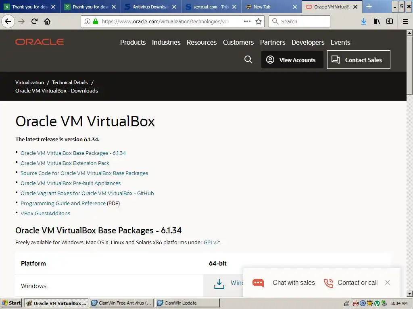The image size is (413, 309).
Task: Switch to ClamWin Update taskbar window
Action: point(187,303)
